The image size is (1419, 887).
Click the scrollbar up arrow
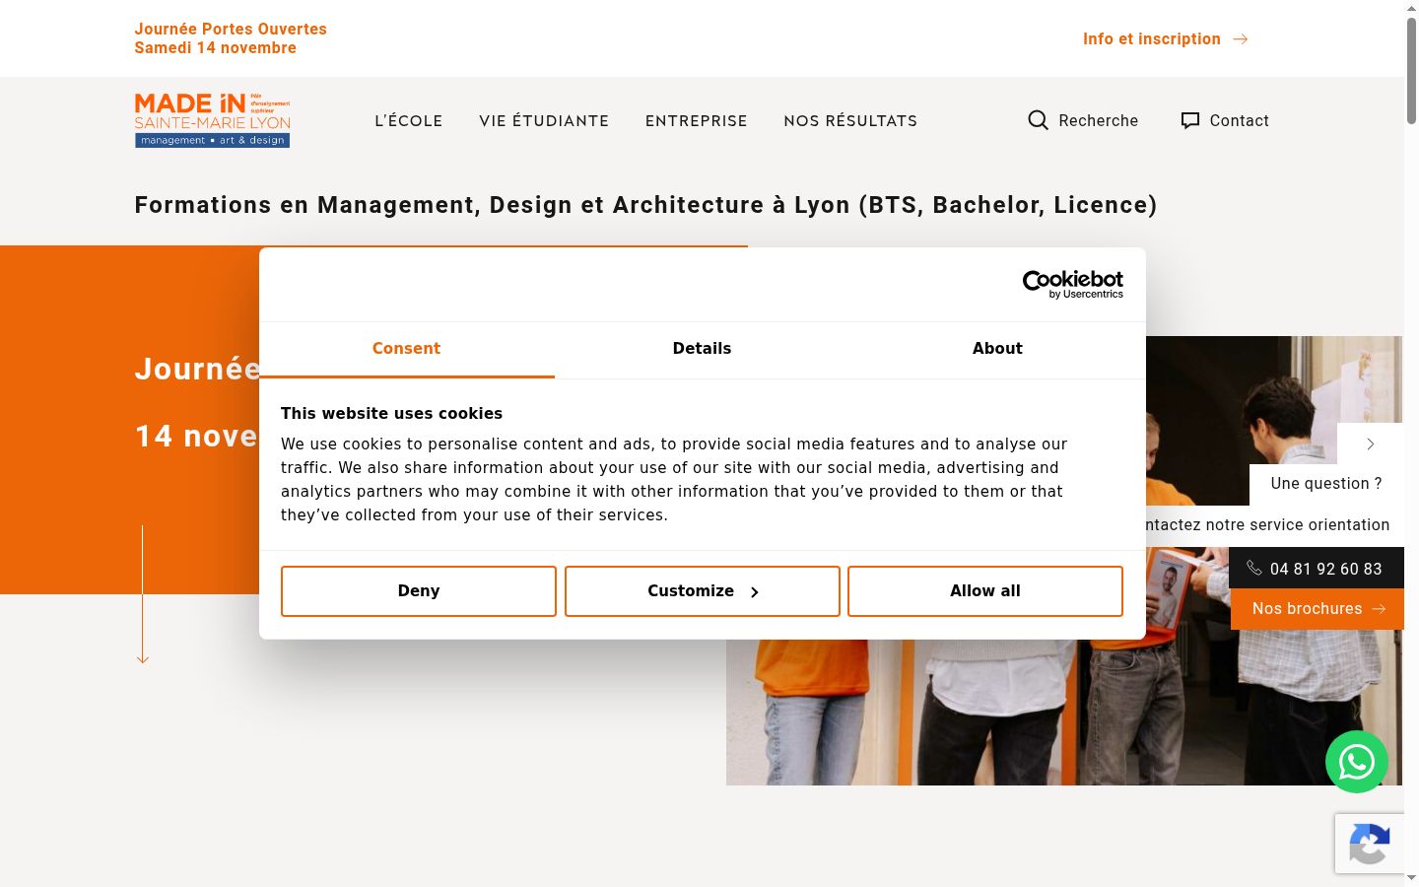(1411, 8)
